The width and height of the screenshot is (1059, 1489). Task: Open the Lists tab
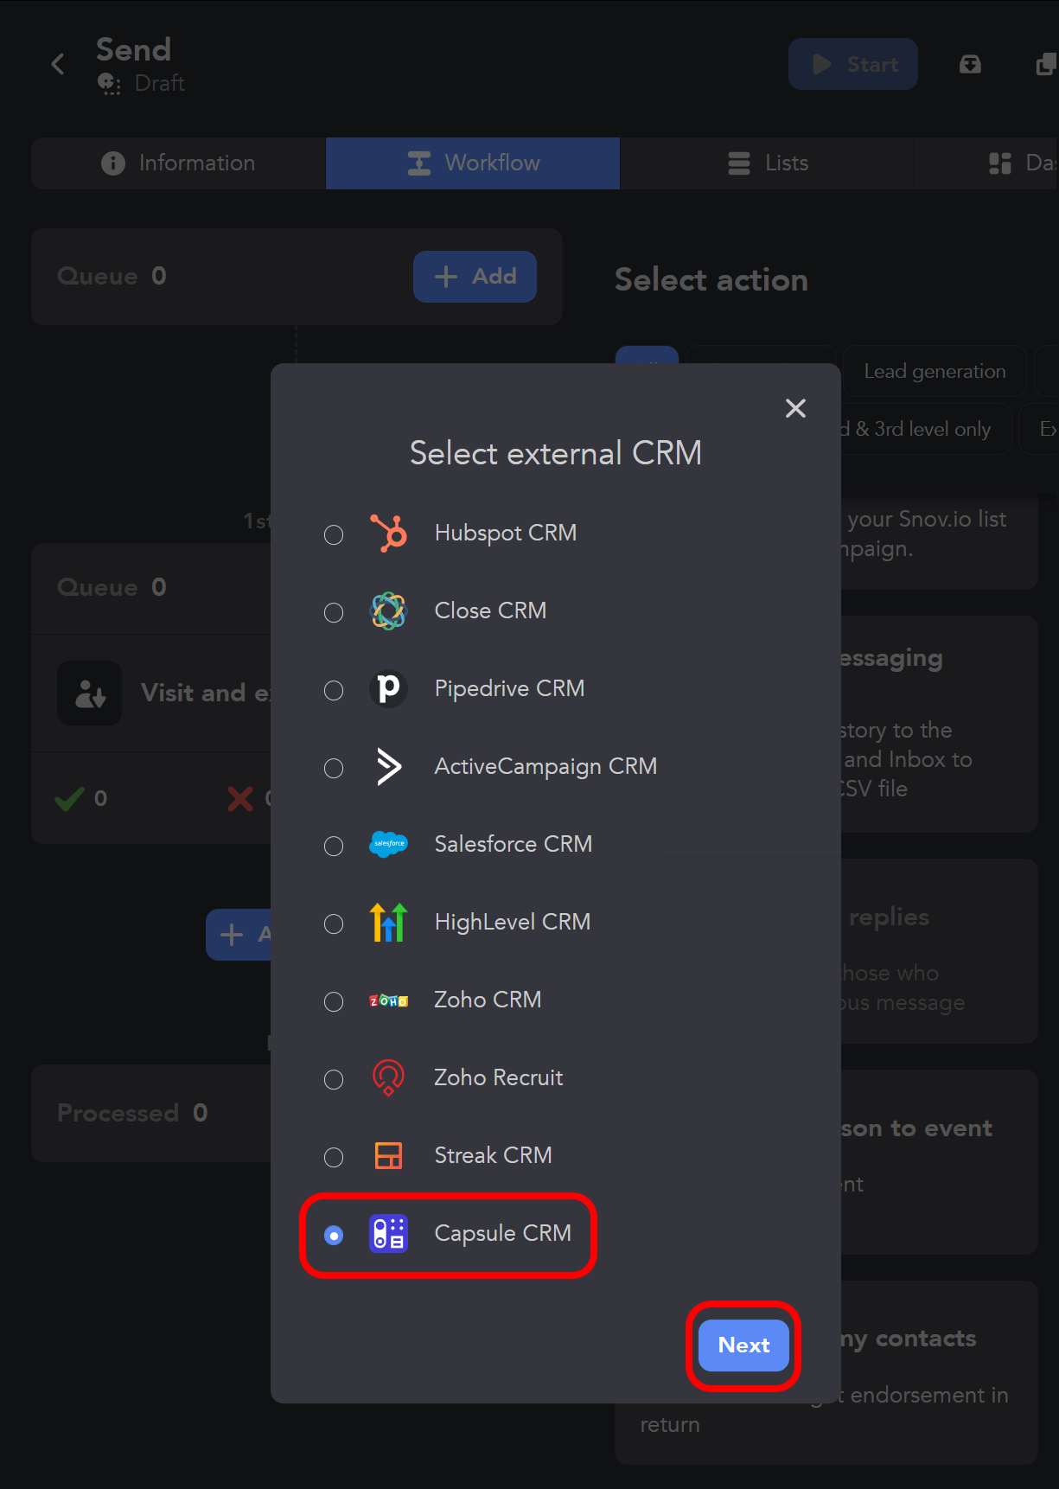tap(767, 163)
